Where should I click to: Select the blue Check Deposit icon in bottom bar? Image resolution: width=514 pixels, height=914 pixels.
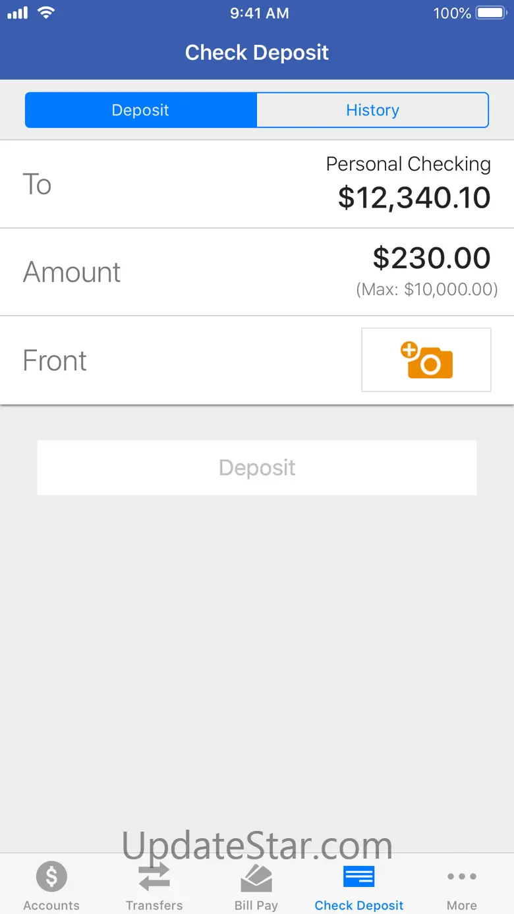(359, 876)
